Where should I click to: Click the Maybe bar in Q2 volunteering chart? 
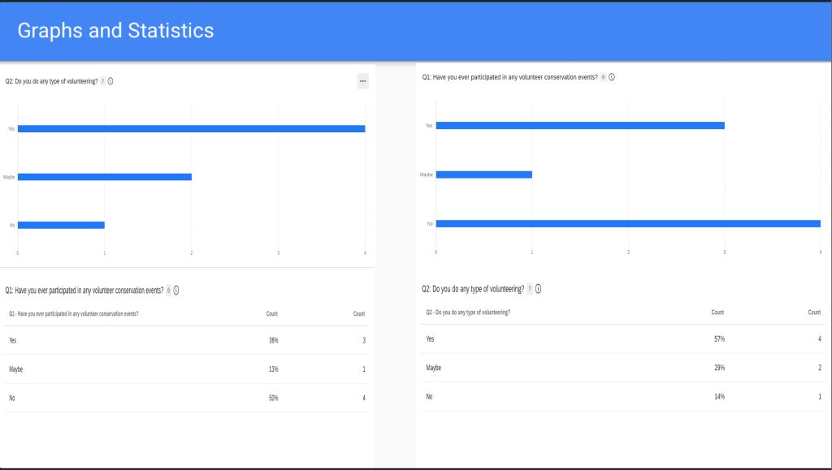tap(104, 176)
